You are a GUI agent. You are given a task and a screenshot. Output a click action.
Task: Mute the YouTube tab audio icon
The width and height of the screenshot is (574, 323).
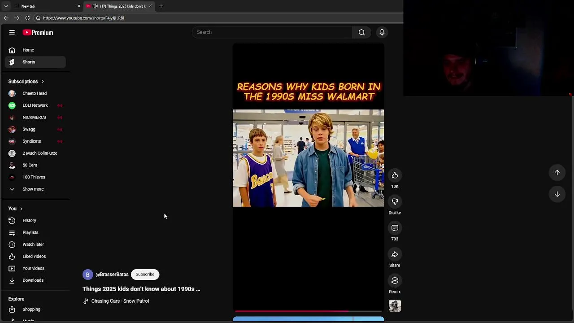(x=95, y=6)
